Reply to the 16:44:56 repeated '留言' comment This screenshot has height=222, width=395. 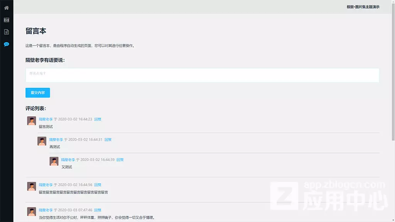(98, 185)
